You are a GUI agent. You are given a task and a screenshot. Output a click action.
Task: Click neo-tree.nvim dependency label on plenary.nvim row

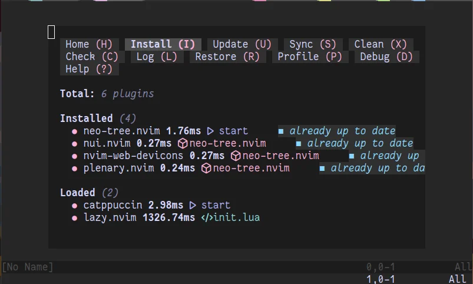[252, 168]
